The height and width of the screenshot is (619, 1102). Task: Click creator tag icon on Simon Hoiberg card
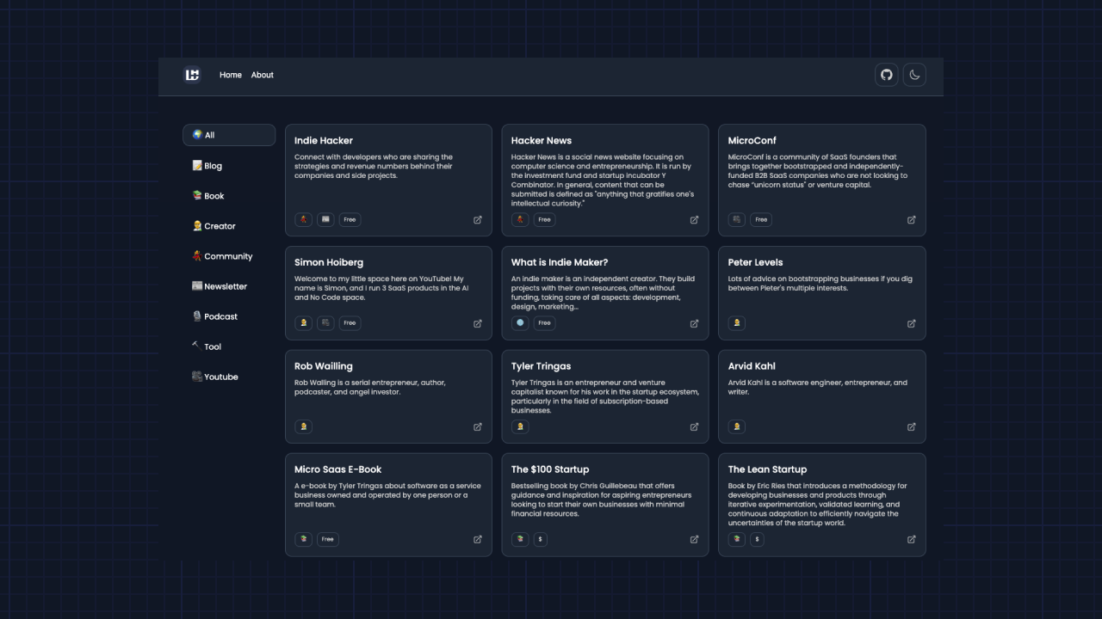click(x=303, y=323)
